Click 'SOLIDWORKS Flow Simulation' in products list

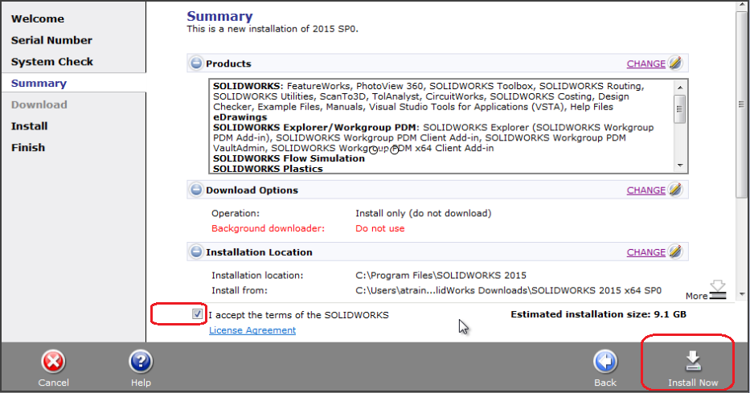[x=289, y=158]
